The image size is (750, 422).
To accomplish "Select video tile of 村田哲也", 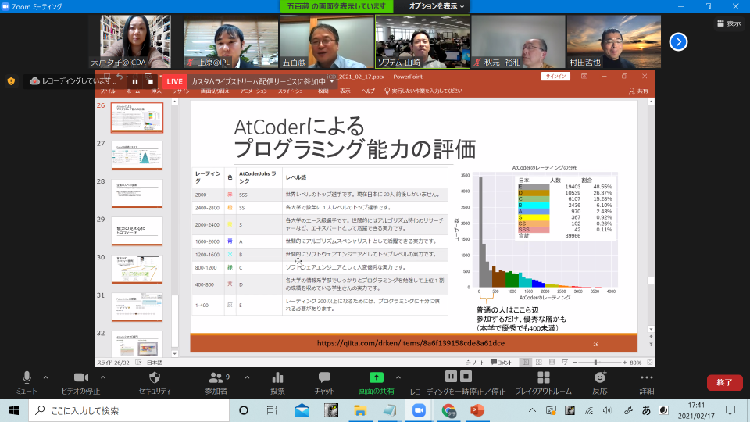I will (614, 41).
